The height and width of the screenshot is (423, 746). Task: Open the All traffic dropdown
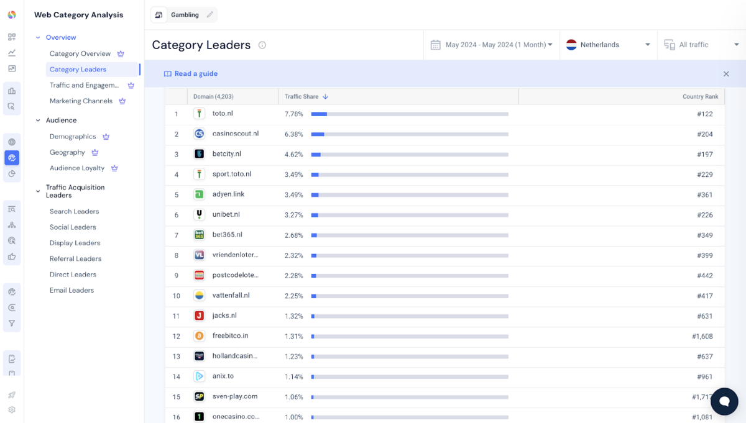pos(701,45)
